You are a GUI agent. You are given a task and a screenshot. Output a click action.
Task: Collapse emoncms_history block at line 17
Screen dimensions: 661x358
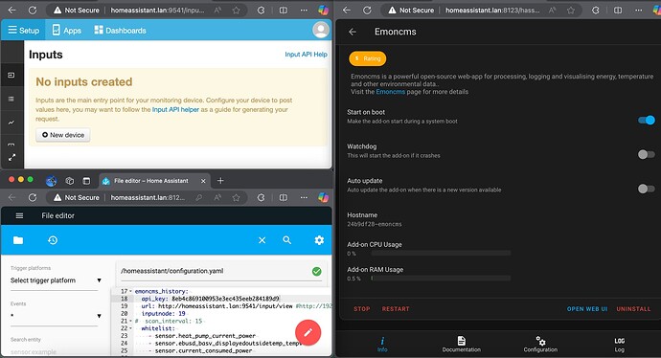(130, 291)
